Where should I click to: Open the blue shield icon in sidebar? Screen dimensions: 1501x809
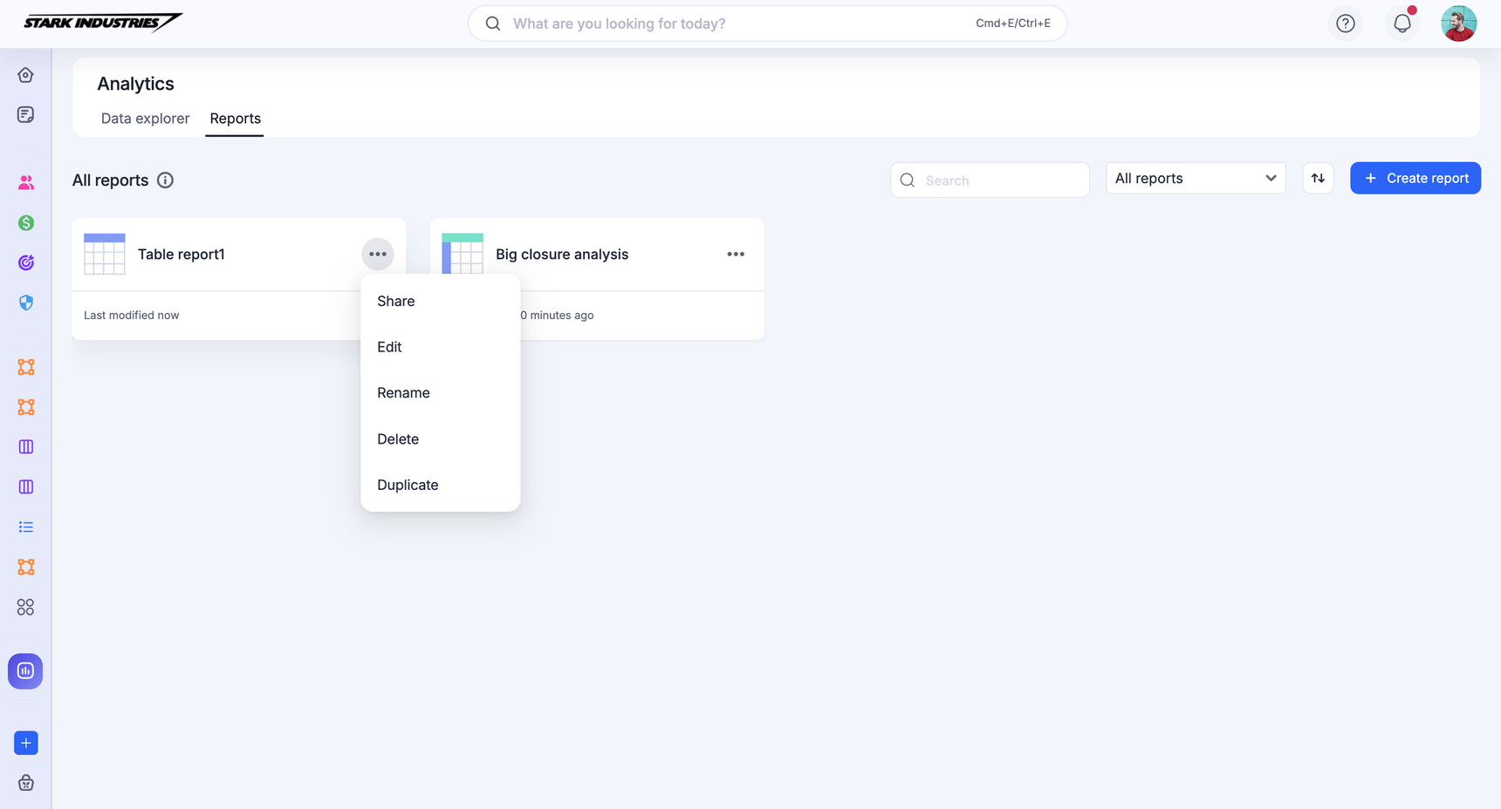(x=25, y=303)
